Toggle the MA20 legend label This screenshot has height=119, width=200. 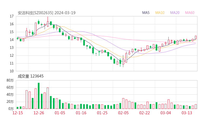pyautogui.click(x=175, y=13)
